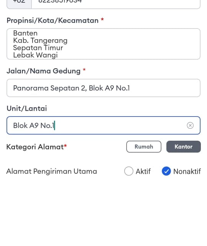Viewport: 207px width, 246px height.
Task: Click the Nonaktif label text
Action: pos(187,171)
